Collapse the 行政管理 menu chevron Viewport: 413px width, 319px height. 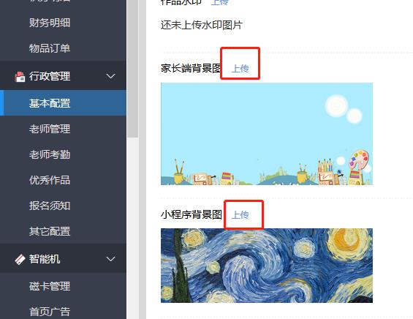[110, 76]
